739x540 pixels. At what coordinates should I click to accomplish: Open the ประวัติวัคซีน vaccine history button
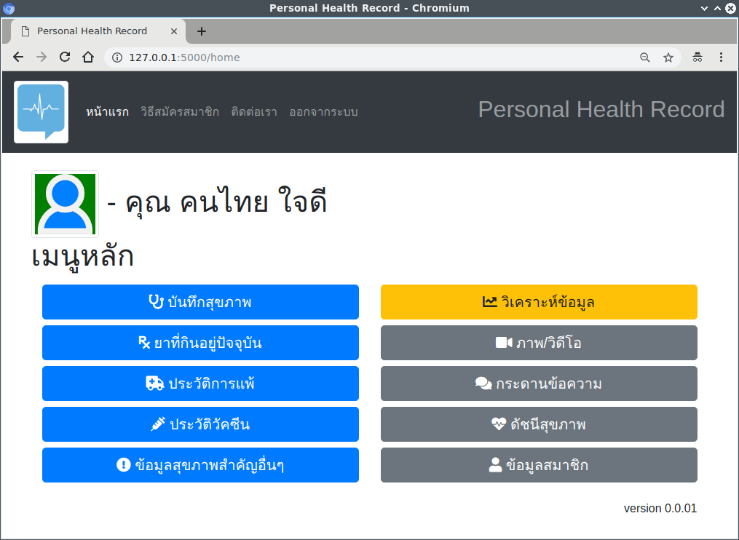coord(200,424)
